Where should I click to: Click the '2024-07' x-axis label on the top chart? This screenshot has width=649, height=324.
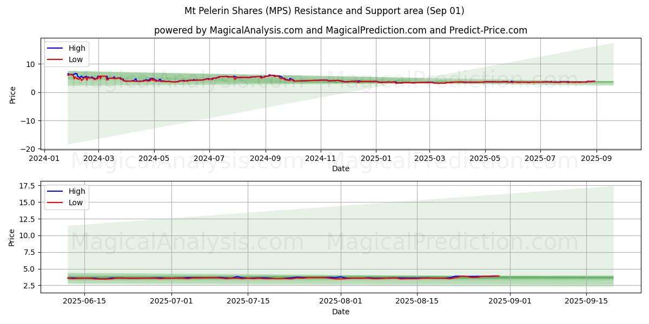[x=209, y=159]
